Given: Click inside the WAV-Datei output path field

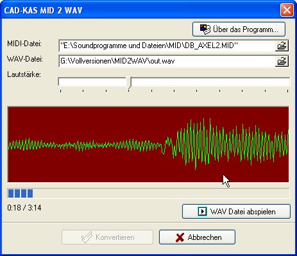Looking at the screenshot, I should coord(167,61).
